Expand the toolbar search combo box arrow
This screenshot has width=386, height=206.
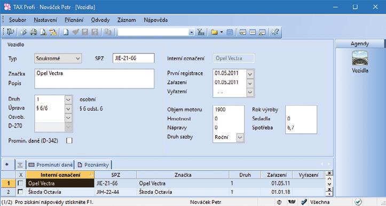(191, 32)
